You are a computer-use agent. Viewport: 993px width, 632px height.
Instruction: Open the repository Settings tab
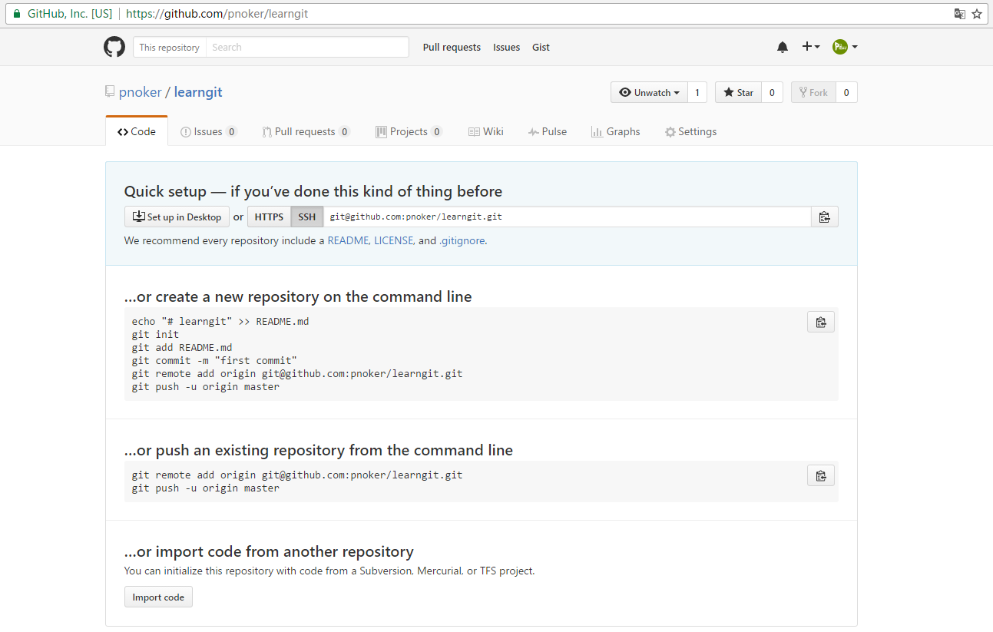[x=690, y=131]
